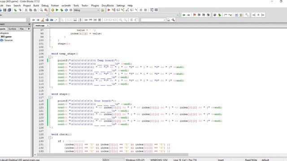Click line 106 printf Temp board statement

89,60
